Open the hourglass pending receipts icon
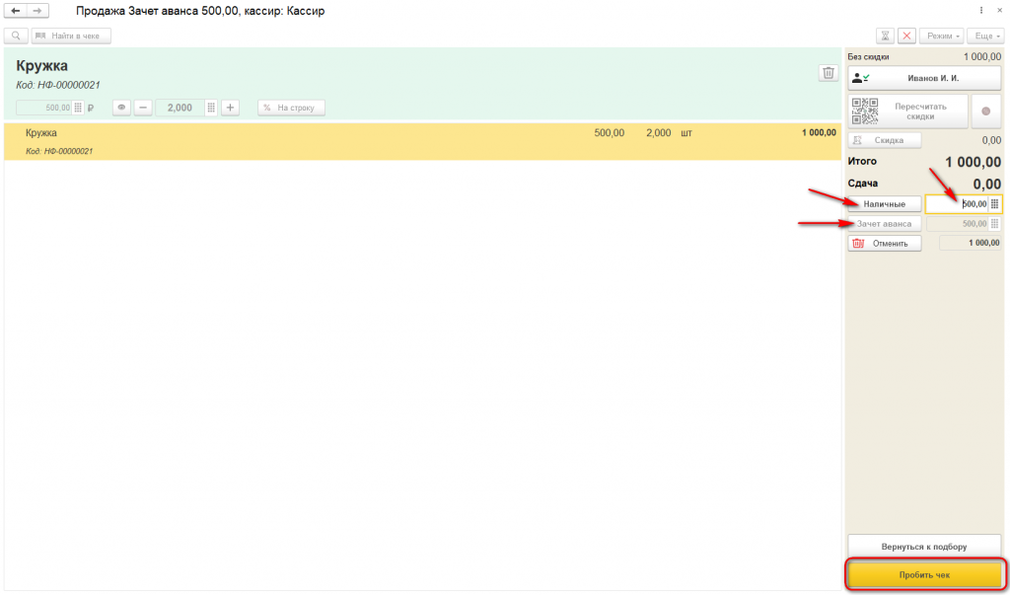The image size is (1010, 595). click(x=885, y=37)
